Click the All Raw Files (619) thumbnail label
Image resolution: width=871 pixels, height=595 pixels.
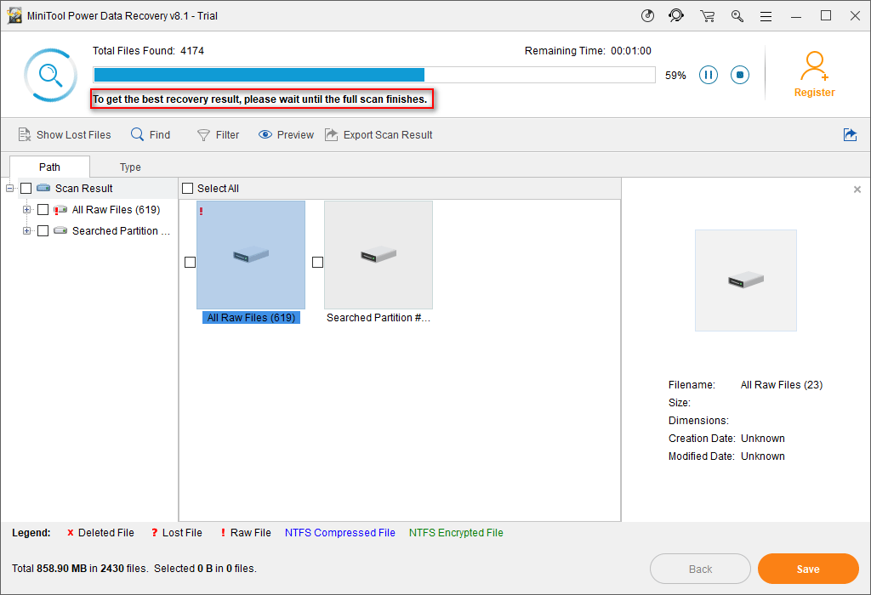[251, 318]
